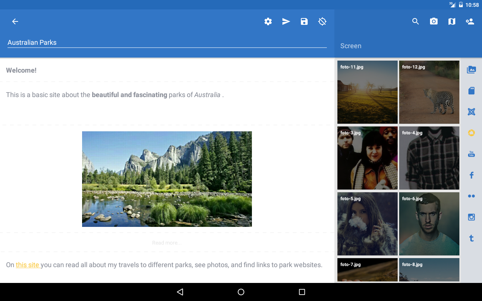Tap the map icon in media toolbar
The width and height of the screenshot is (482, 301).
452,21
